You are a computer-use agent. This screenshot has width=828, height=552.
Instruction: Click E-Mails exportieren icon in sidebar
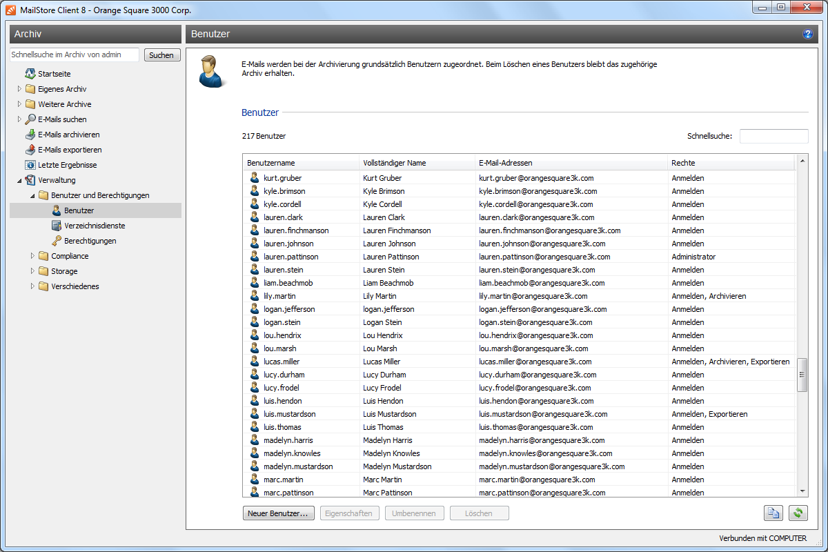(x=30, y=150)
